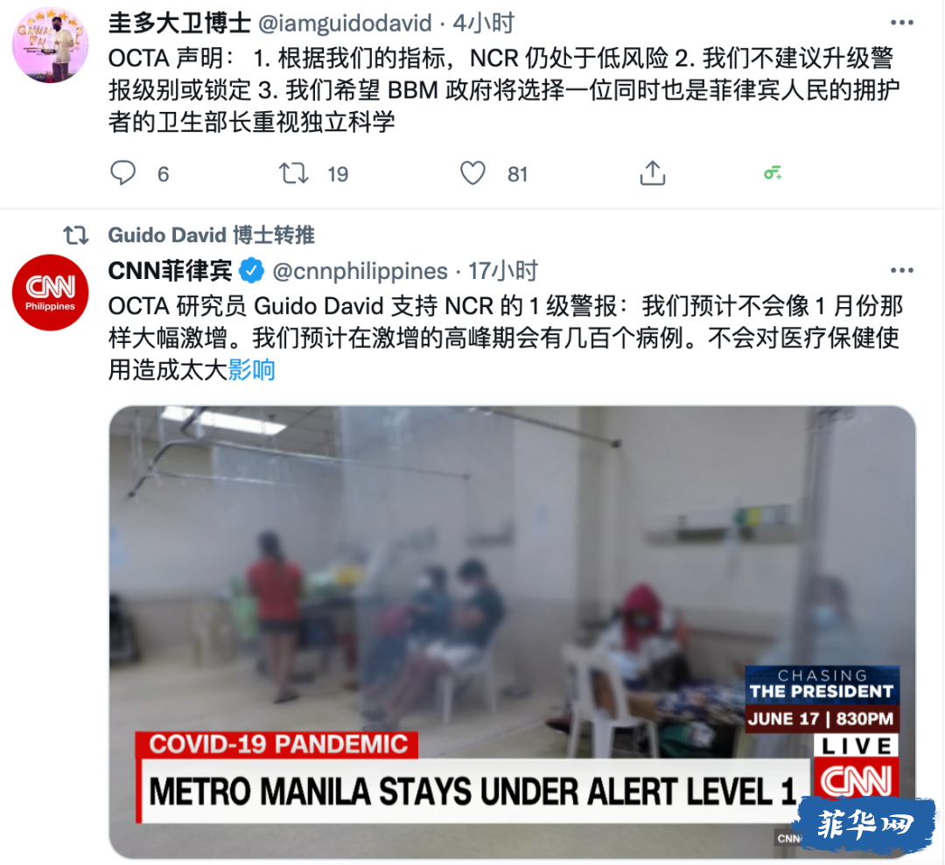Image resolution: width=945 pixels, height=865 pixels.
Task: Click the CNN菲律宾 display name
Action: [x=171, y=271]
